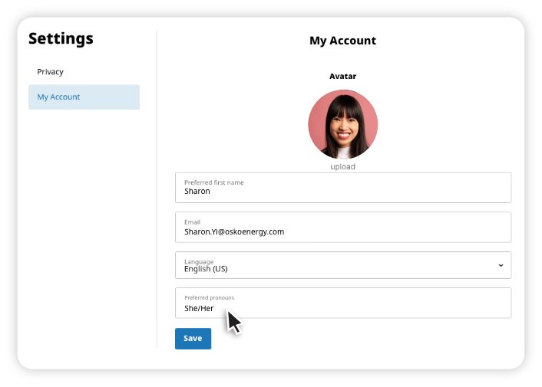Click the upload link under the avatar
The height and width of the screenshot is (387, 542).
pos(342,166)
